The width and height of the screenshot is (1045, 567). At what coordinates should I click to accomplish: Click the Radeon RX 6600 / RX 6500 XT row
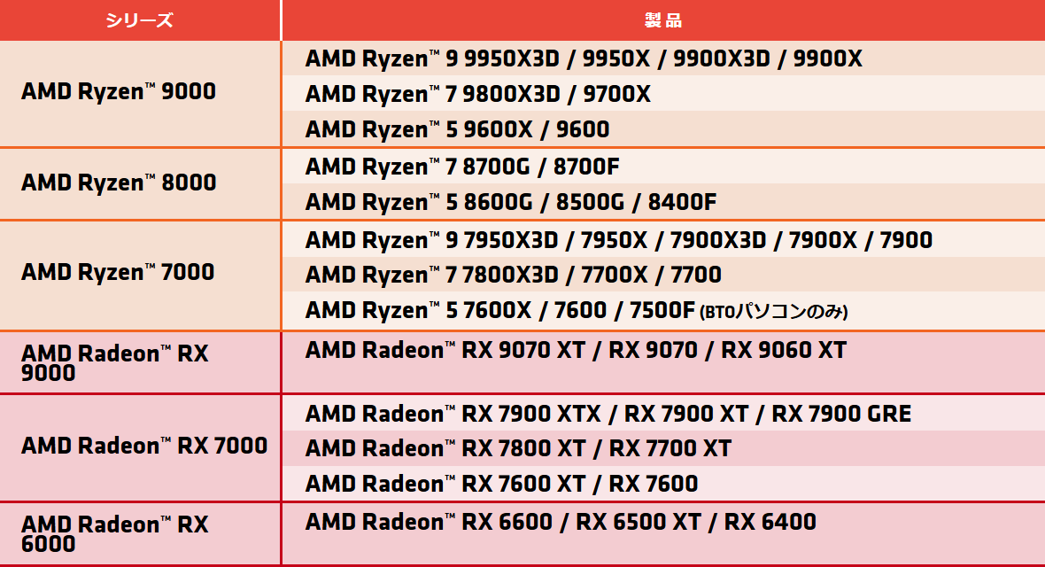coord(664,534)
